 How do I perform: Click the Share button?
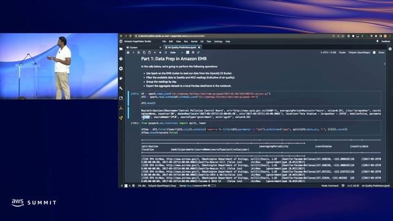(x=381, y=53)
